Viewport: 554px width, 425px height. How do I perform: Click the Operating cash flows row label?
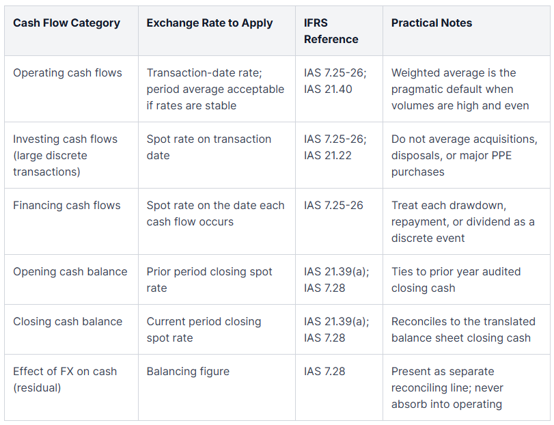pyautogui.click(x=68, y=73)
